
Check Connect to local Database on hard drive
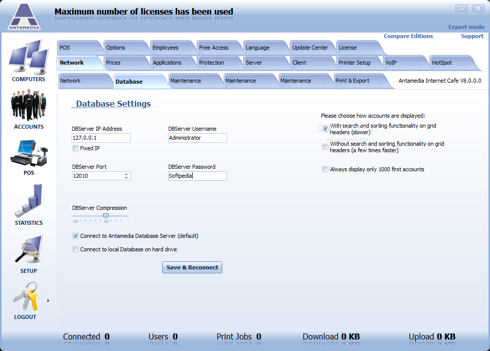75,249
